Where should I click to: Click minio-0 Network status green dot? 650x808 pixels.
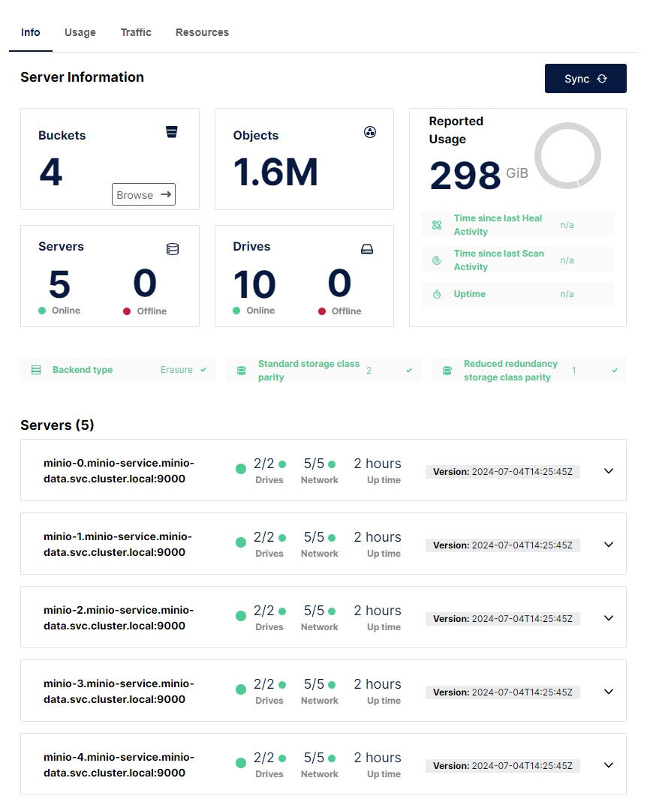point(332,464)
